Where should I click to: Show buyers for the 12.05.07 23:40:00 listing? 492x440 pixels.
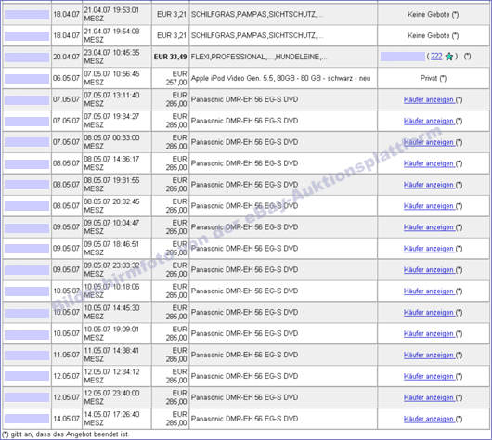pyautogui.click(x=429, y=397)
